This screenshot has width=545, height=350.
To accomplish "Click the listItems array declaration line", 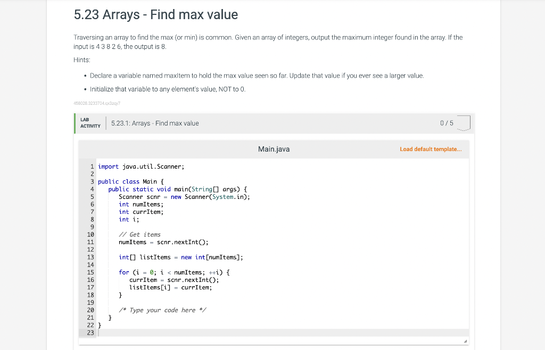I will pos(181,257).
